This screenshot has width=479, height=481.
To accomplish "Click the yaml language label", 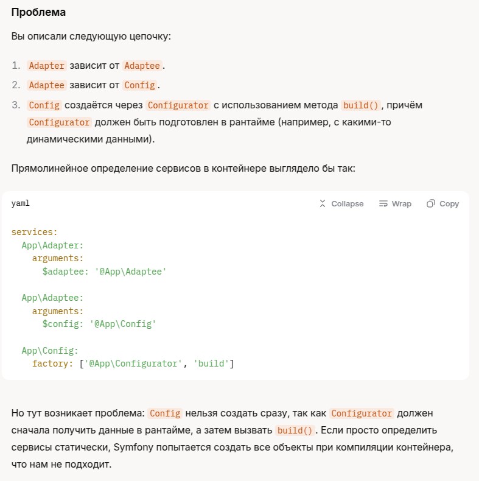I will (21, 203).
